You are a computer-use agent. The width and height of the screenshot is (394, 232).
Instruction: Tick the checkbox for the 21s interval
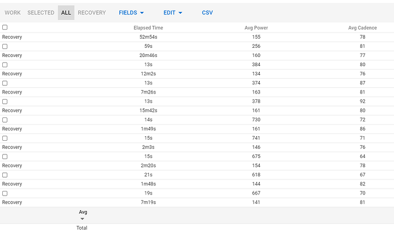click(5, 175)
